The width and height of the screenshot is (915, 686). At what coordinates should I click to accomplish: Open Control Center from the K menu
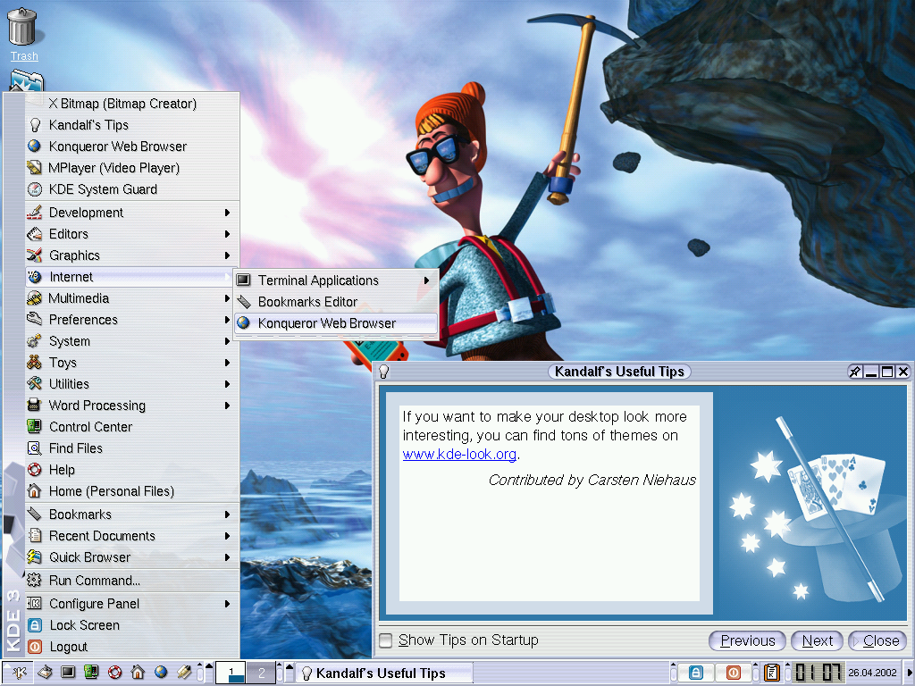coord(132,427)
